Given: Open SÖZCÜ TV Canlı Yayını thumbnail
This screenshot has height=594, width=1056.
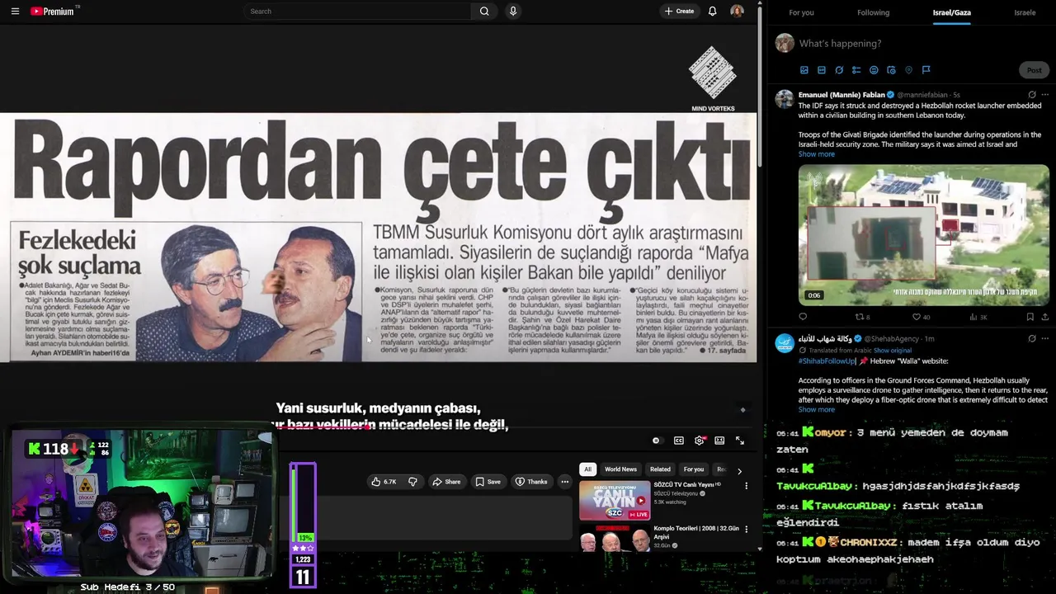Looking at the screenshot, I should 615,500.
